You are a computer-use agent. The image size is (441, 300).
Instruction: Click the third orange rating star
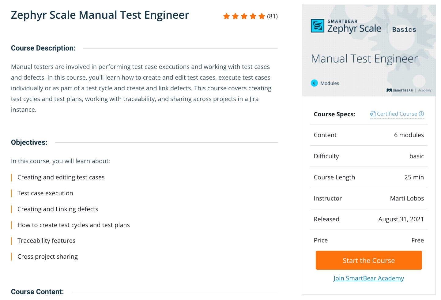click(244, 16)
